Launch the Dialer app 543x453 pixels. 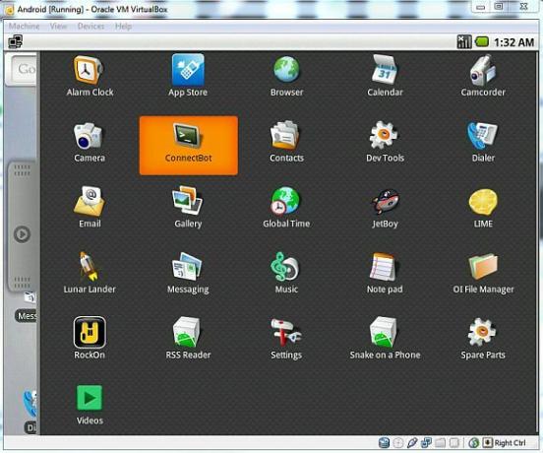click(x=483, y=142)
